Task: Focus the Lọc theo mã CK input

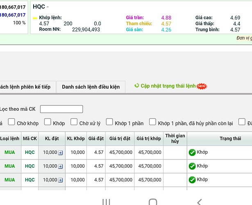Action: tap(61, 109)
